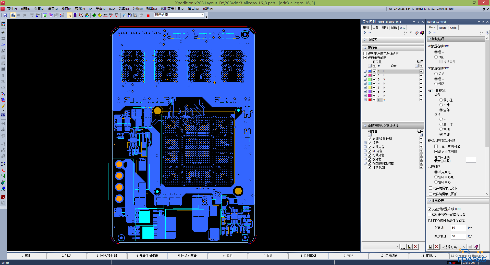Click the '3 拉线/多拉线' button

[107, 256]
